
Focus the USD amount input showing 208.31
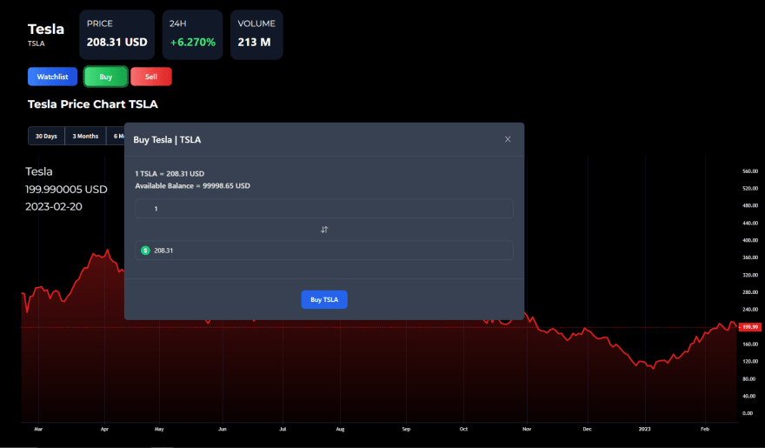[324, 251]
